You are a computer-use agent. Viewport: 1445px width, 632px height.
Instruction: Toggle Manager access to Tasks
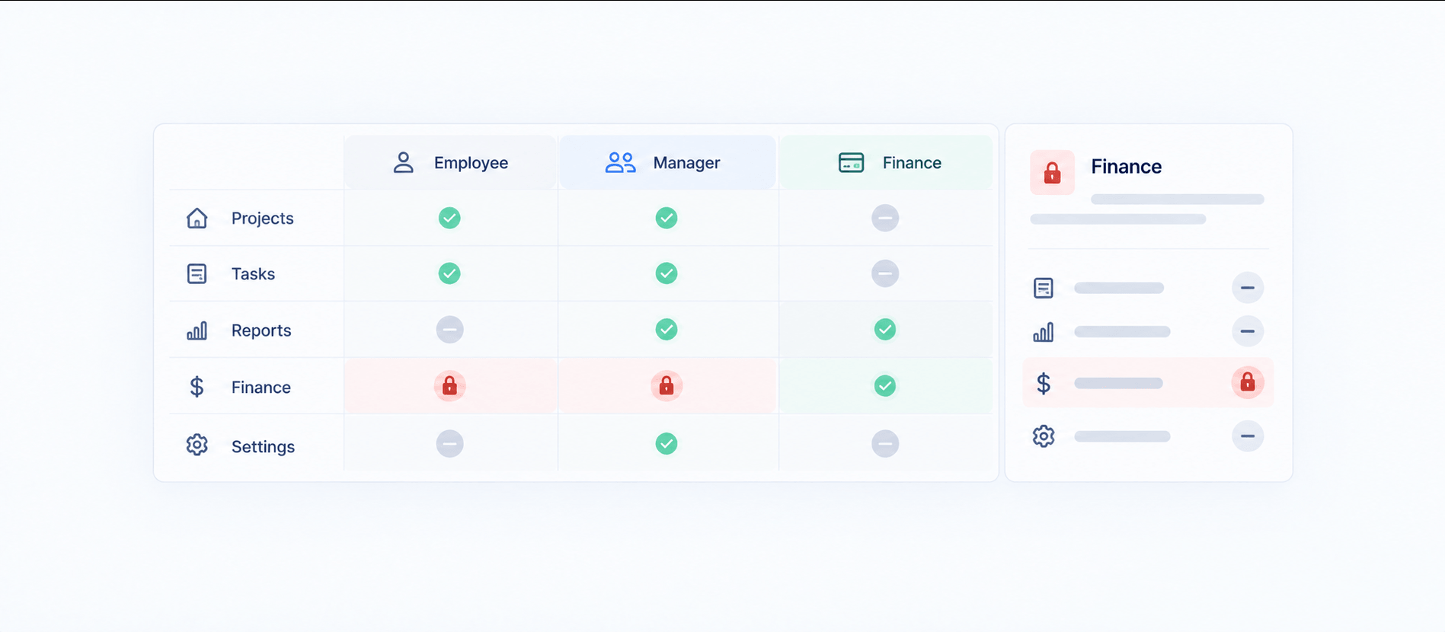pyautogui.click(x=667, y=273)
